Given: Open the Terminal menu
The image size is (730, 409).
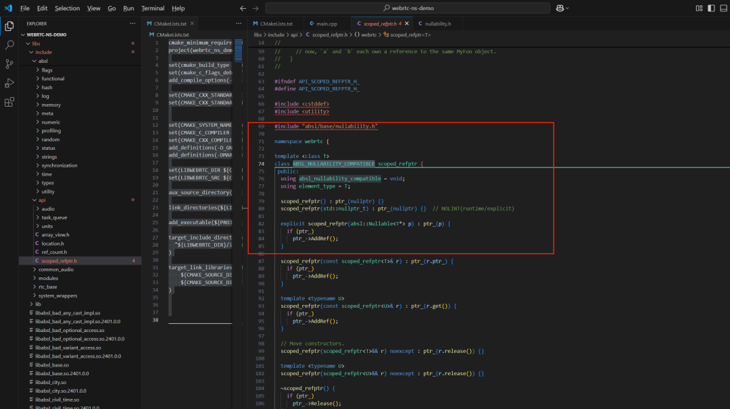Looking at the screenshot, I should [x=153, y=8].
